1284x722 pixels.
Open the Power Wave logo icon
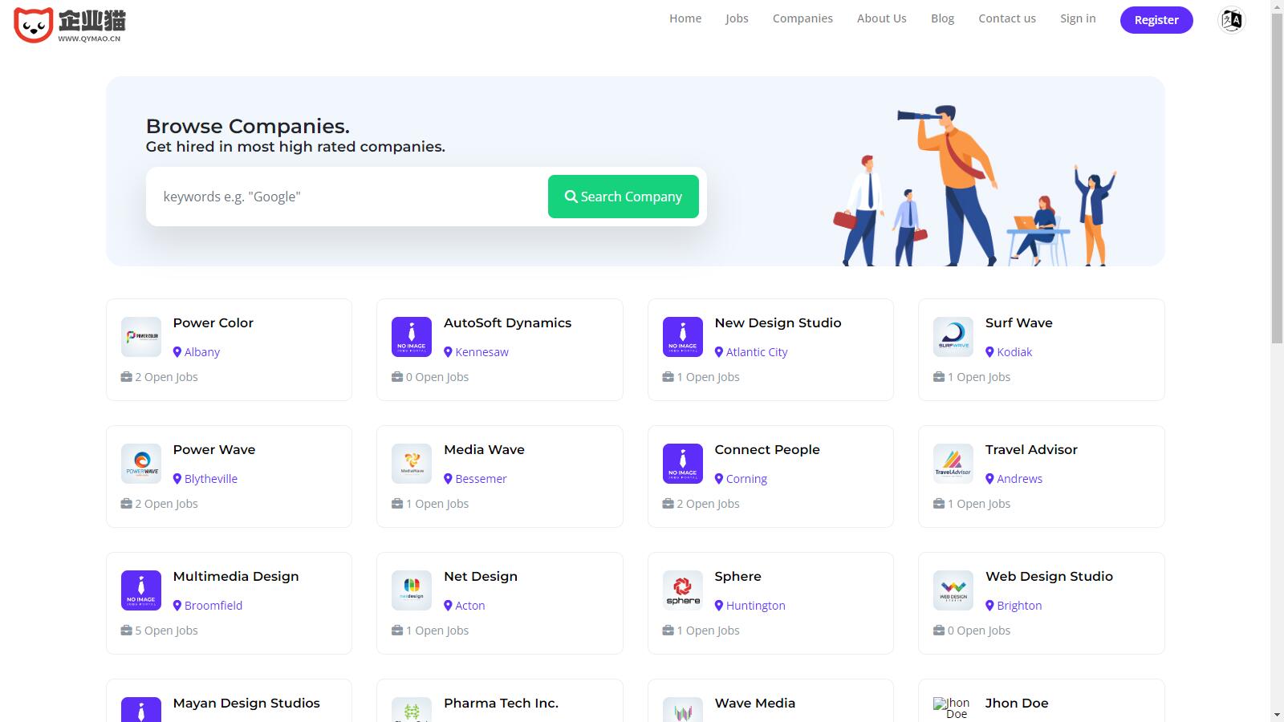click(x=141, y=464)
